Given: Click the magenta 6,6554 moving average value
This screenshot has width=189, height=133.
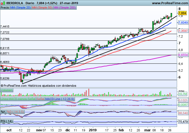Looking at the screenshot, I should pos(183,55).
